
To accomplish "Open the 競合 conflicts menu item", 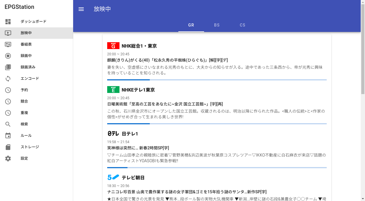I will pyautogui.click(x=24, y=101).
